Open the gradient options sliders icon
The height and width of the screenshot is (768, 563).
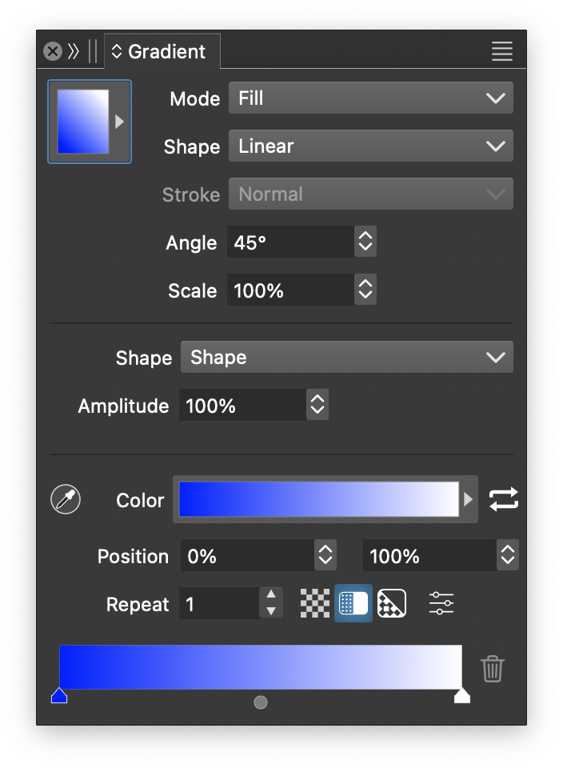(441, 603)
